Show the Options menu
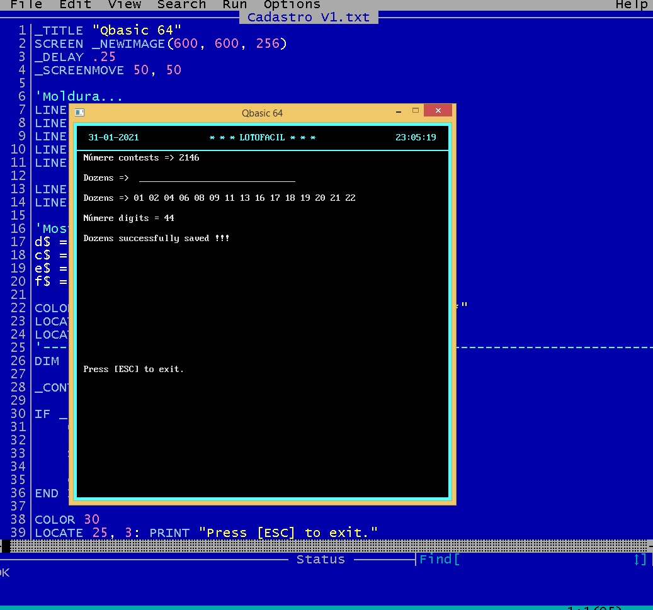 292,5
